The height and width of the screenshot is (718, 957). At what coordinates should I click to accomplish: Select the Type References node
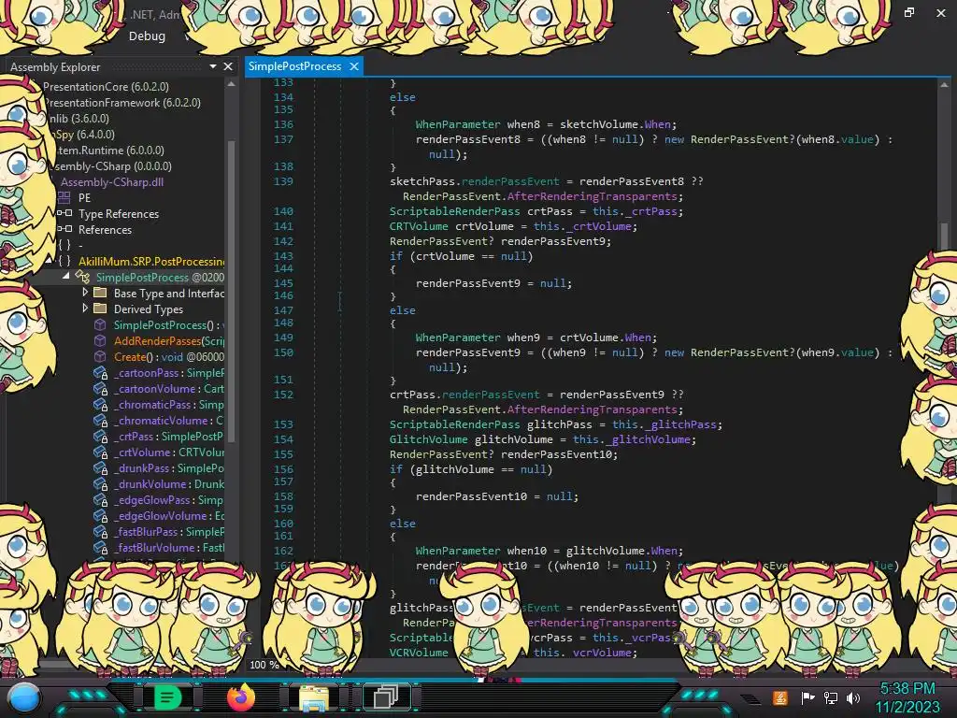[x=119, y=214]
